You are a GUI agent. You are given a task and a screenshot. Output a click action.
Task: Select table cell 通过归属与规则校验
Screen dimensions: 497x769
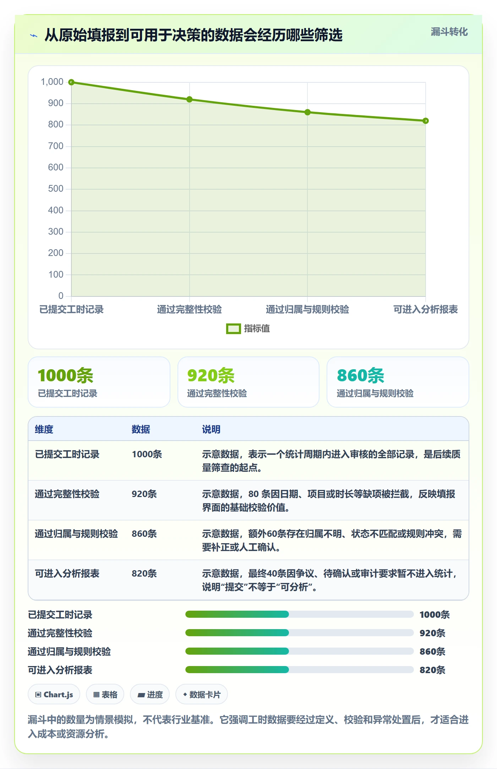[x=76, y=534]
